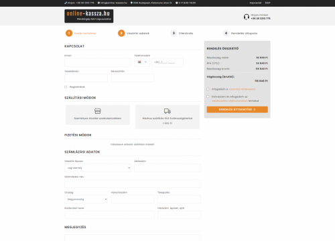Click the Adószám input field

point(167,168)
